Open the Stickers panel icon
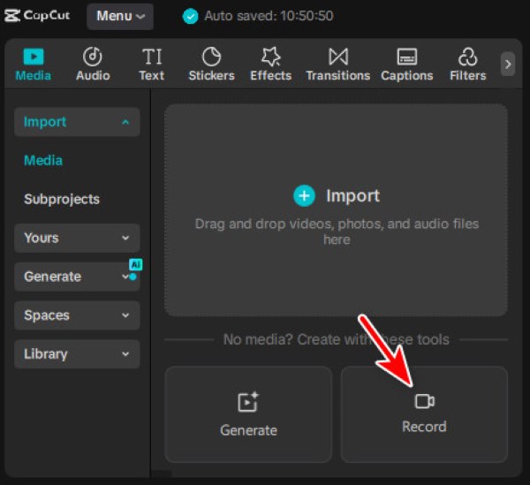This screenshot has width=530, height=485. (x=211, y=57)
